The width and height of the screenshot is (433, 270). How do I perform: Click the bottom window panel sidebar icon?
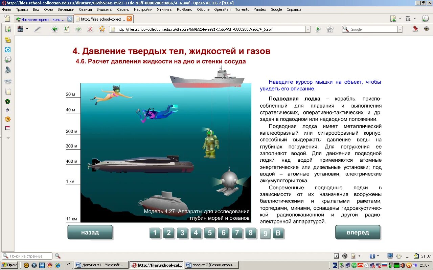[x=8, y=128]
